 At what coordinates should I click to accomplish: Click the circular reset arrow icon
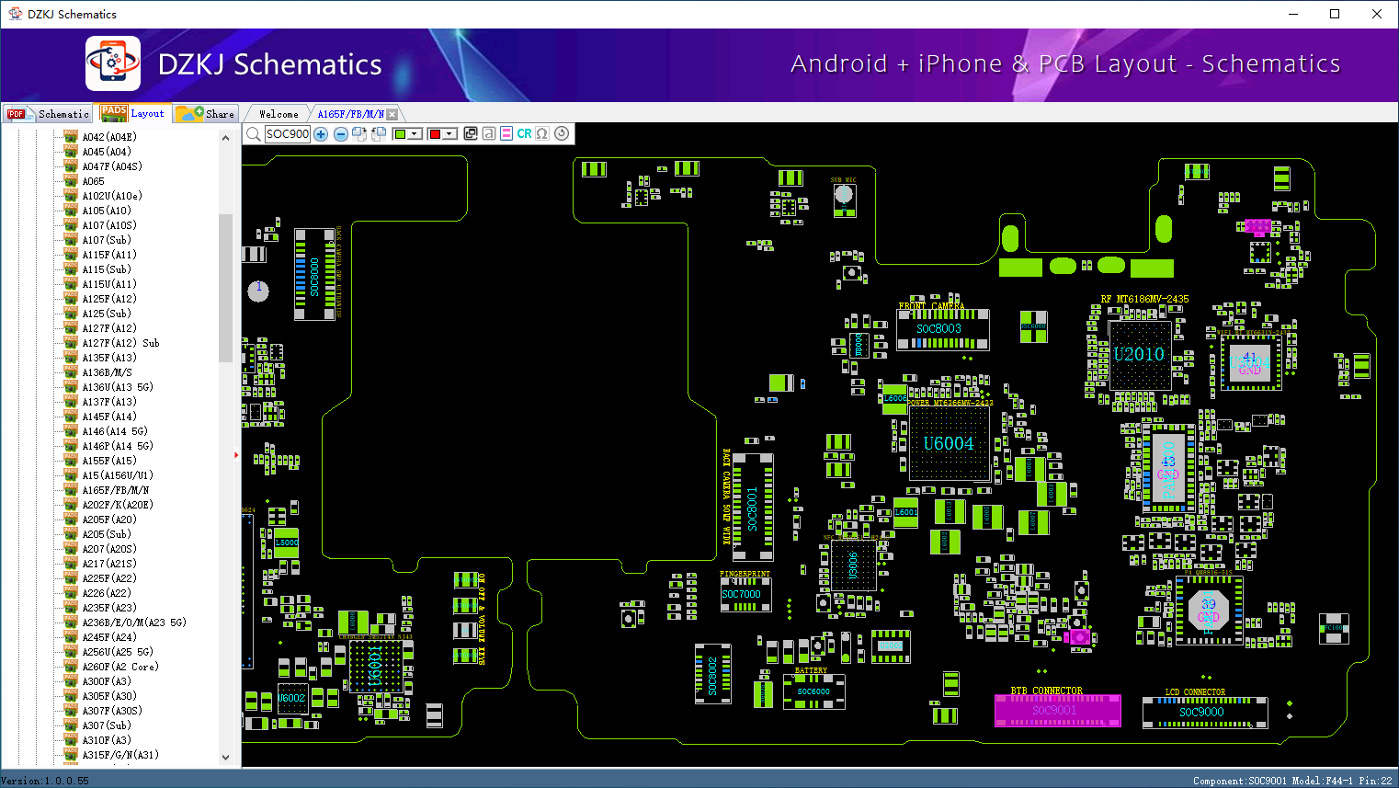562,134
